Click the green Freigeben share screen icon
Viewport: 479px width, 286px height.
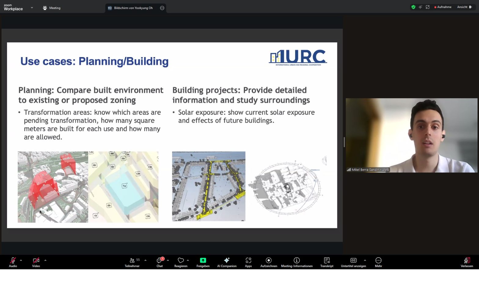[x=203, y=260]
